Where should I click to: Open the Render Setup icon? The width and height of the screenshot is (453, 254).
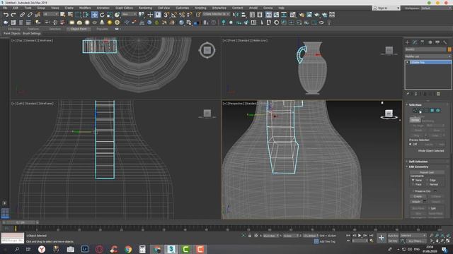(302, 15)
